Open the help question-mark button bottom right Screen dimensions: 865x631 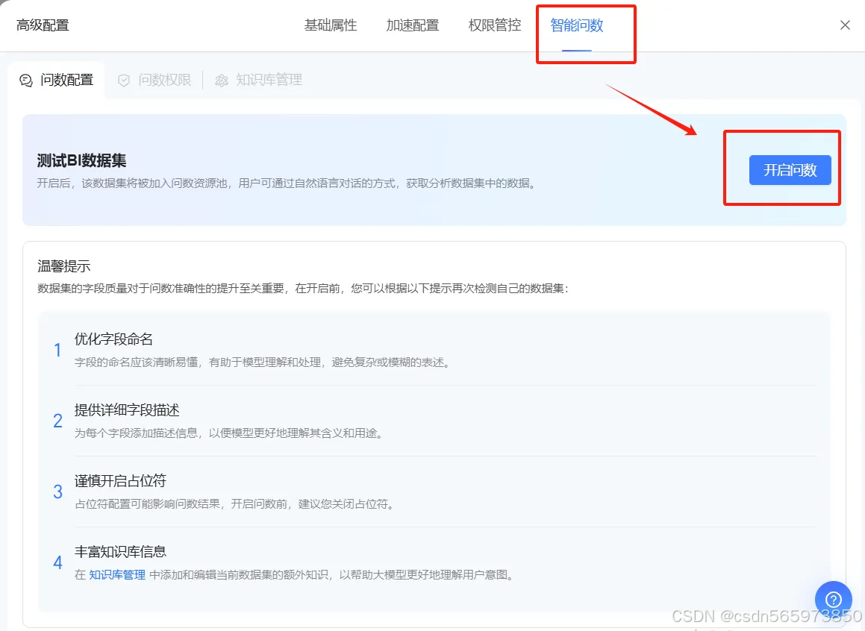point(833,599)
